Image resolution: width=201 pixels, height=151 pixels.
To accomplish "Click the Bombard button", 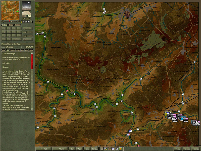I will point(95,149).
